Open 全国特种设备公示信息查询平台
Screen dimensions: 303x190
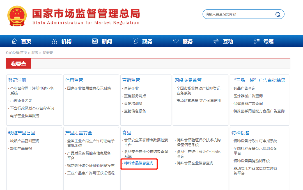[255, 151]
